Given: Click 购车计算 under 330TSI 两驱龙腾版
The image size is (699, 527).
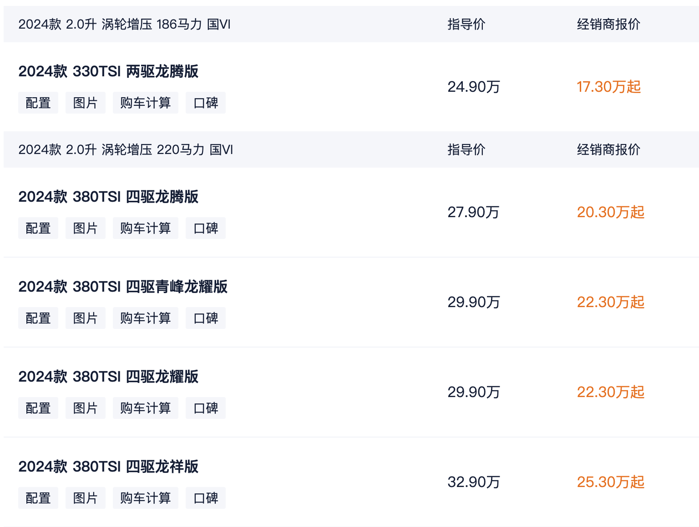Looking at the screenshot, I should pyautogui.click(x=146, y=103).
